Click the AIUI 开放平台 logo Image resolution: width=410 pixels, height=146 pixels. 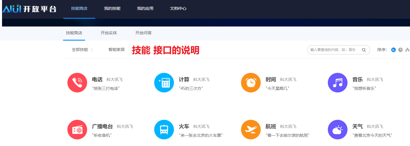click(29, 9)
